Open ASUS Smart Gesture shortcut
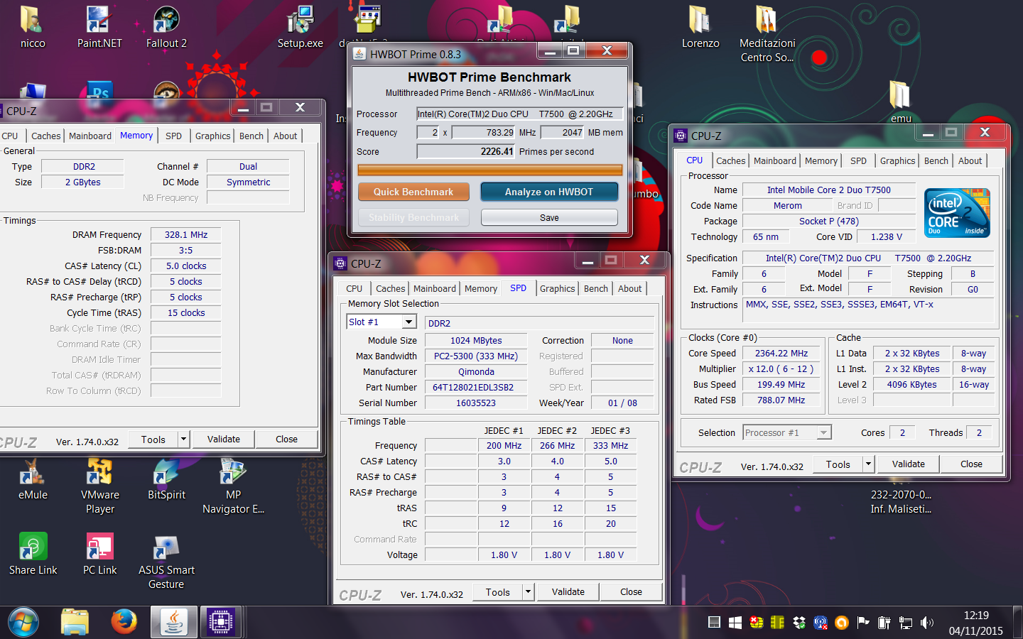 (x=166, y=562)
